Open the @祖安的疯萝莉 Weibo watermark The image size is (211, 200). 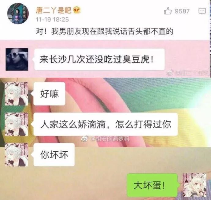point(105,139)
